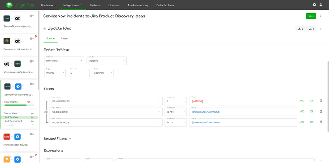Toggle Update Incident action switch

pos(32,121)
